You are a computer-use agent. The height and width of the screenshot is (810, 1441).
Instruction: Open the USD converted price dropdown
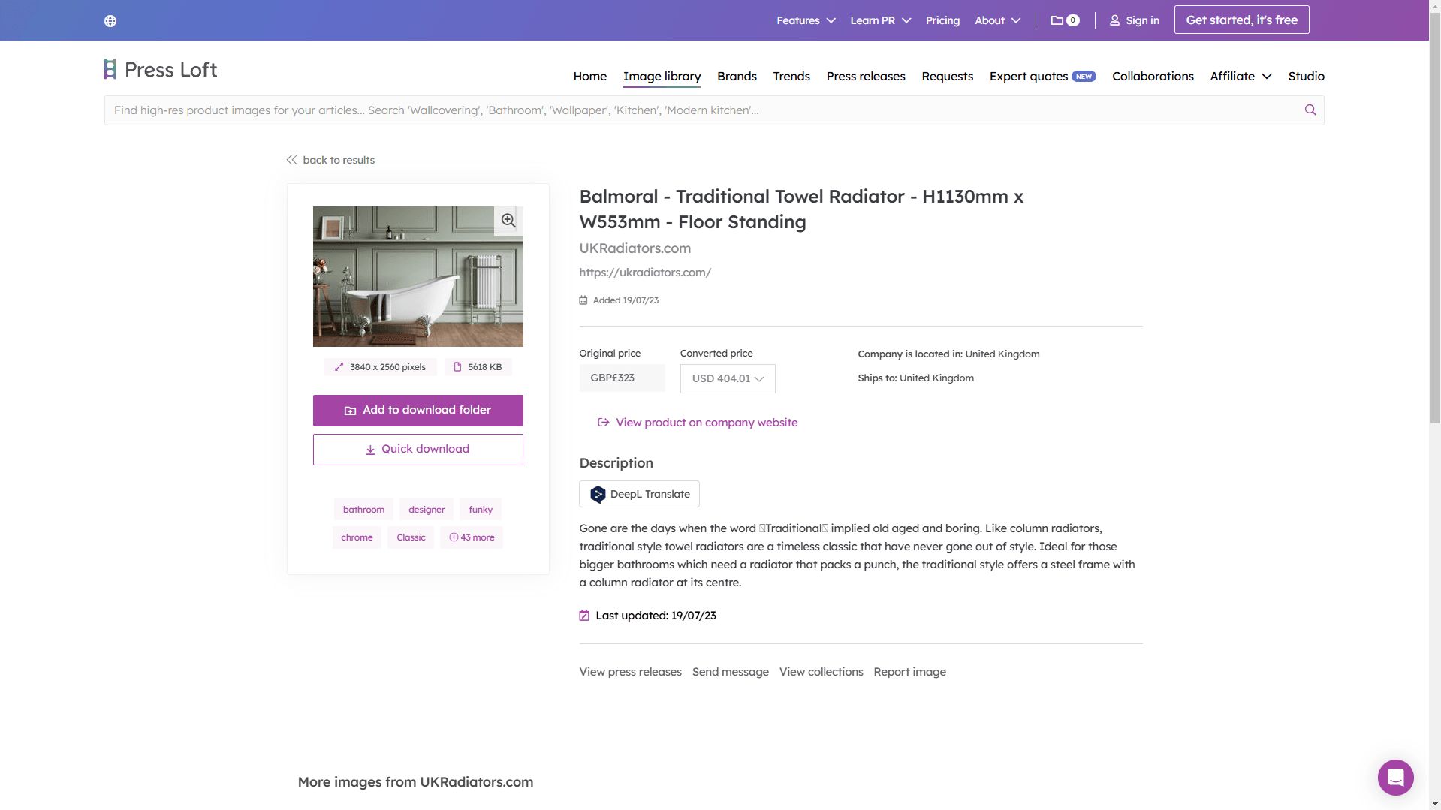(726, 378)
